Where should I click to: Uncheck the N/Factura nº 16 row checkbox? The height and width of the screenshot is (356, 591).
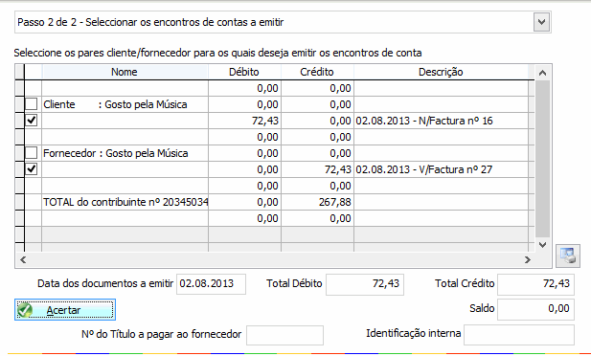(32, 121)
